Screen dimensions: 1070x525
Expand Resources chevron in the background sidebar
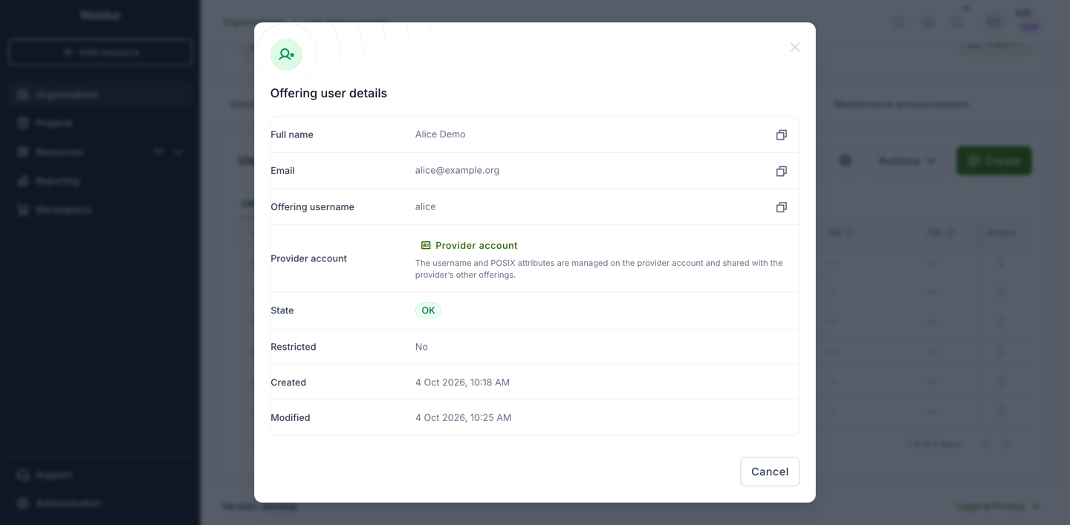click(x=178, y=152)
